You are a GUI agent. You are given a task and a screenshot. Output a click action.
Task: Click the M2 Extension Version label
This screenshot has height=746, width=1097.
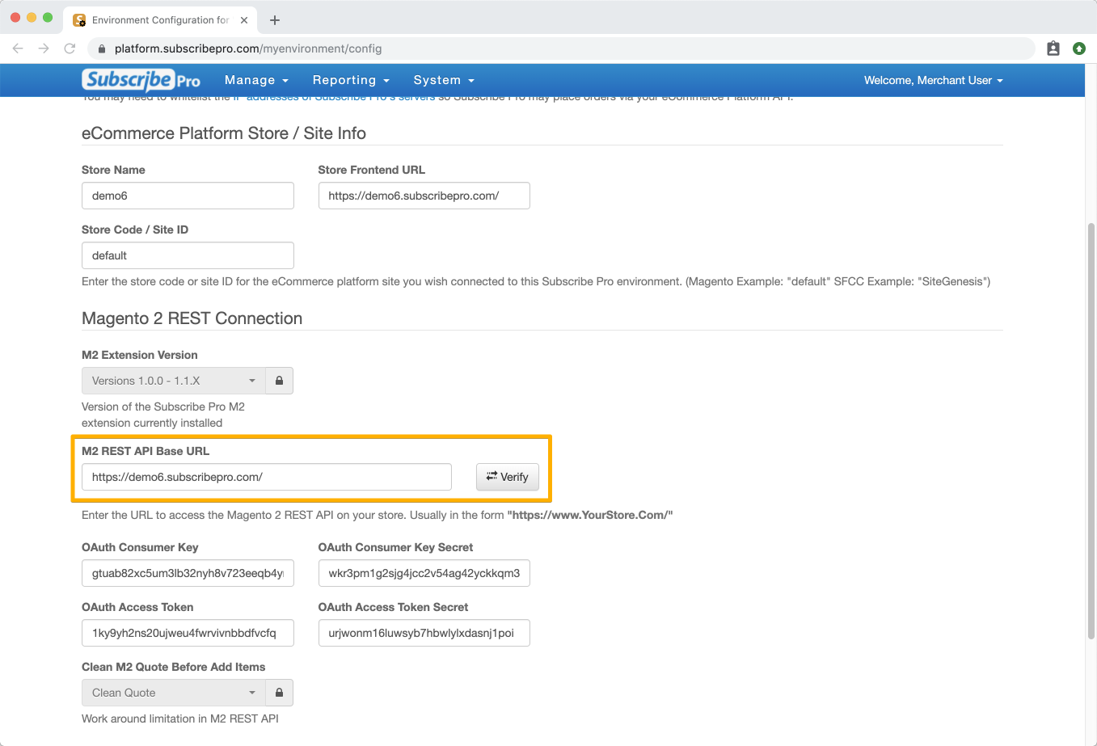140,355
